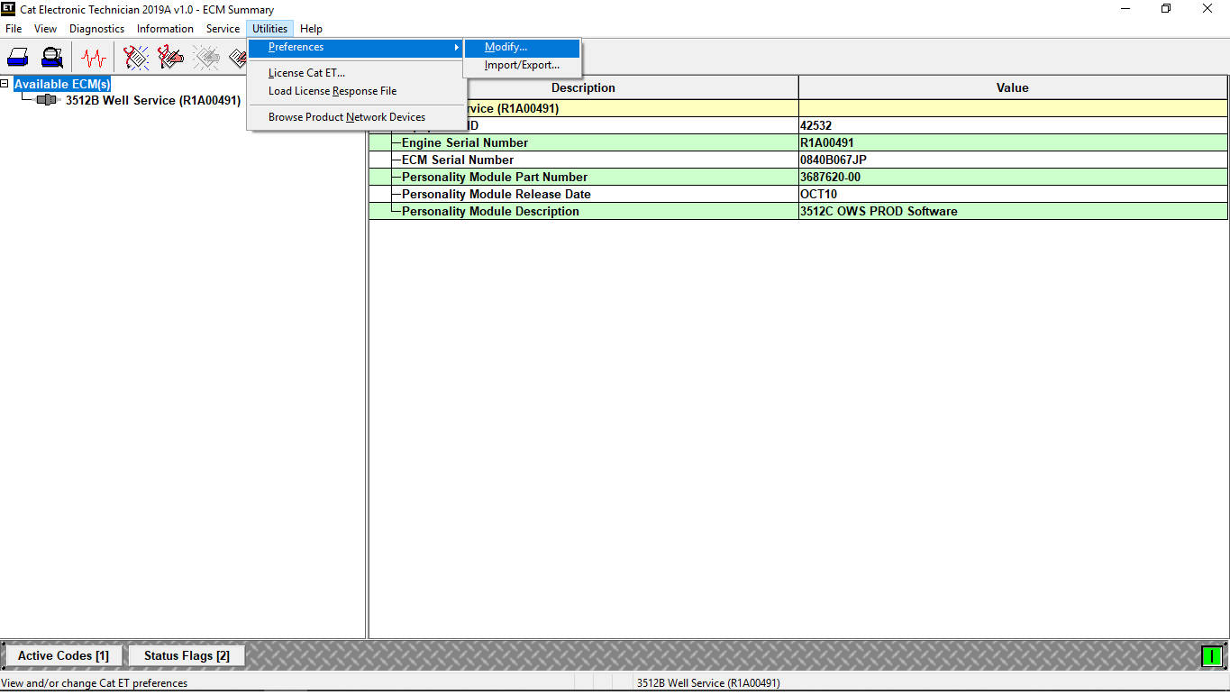Open the Active Diagnostic Codes stethoscope icon
The image size is (1230, 695).
(136, 58)
